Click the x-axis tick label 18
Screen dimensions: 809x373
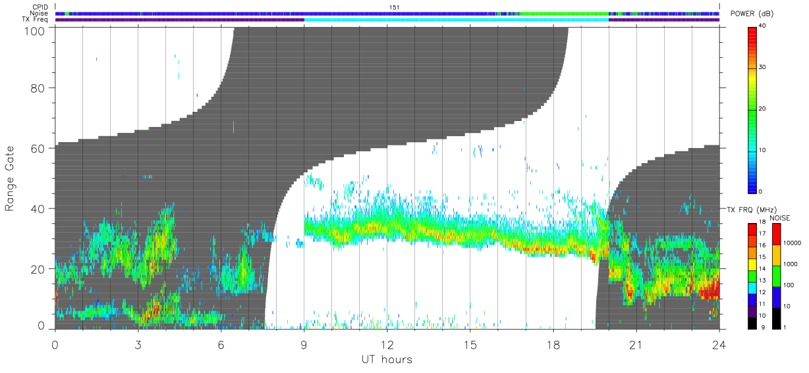pos(553,344)
